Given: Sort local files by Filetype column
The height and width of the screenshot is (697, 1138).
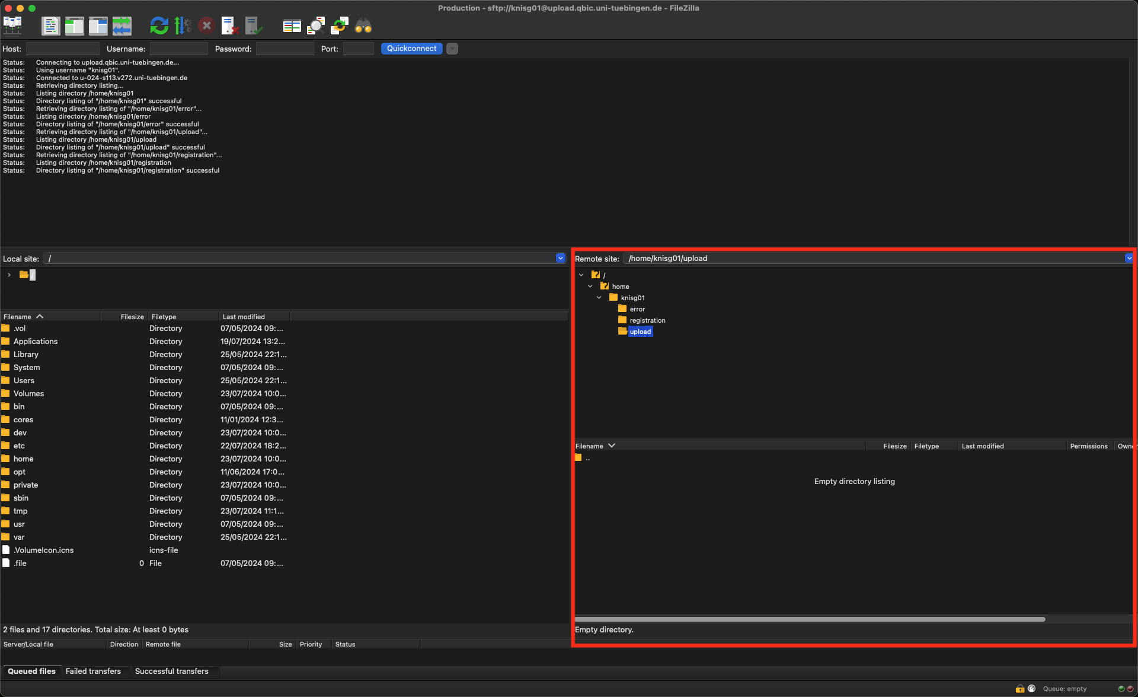Looking at the screenshot, I should 183,317.
